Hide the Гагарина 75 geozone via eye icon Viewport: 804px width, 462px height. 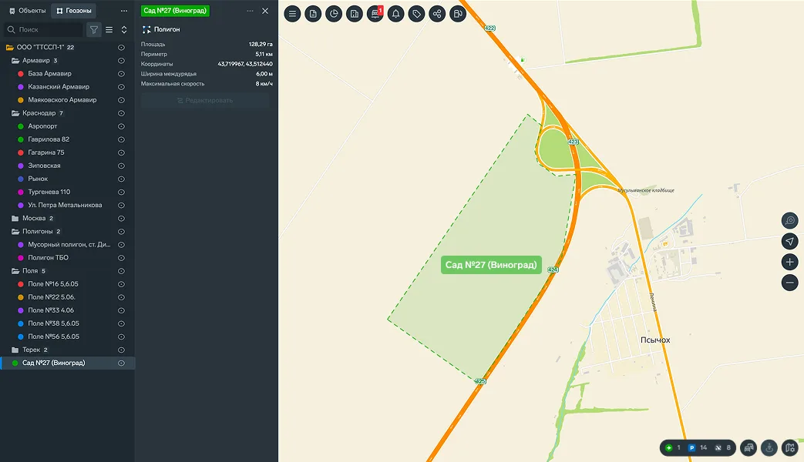(122, 152)
